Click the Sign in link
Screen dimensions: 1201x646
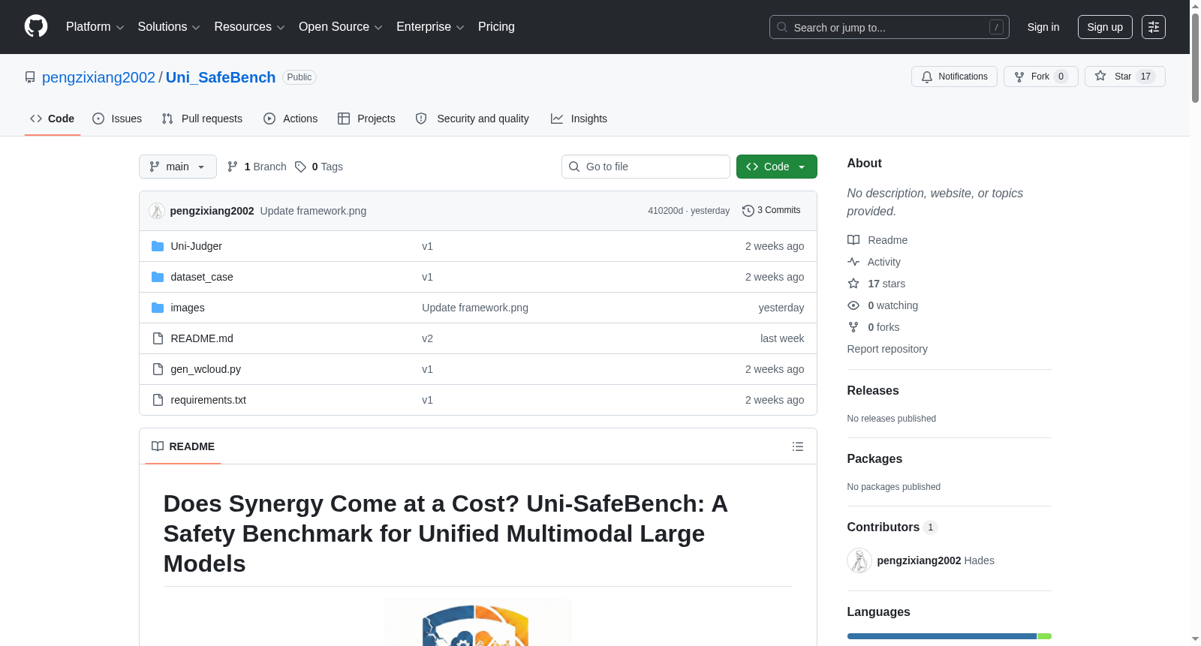(x=1043, y=27)
